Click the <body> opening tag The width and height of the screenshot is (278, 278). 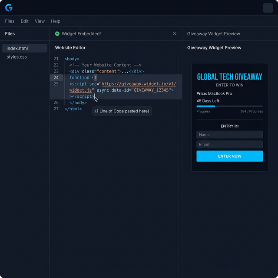tap(72, 59)
